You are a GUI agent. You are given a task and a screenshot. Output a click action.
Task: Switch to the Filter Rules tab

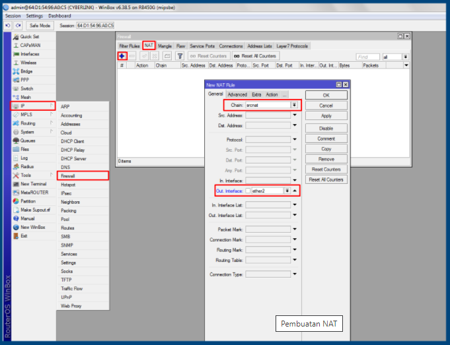(x=130, y=46)
